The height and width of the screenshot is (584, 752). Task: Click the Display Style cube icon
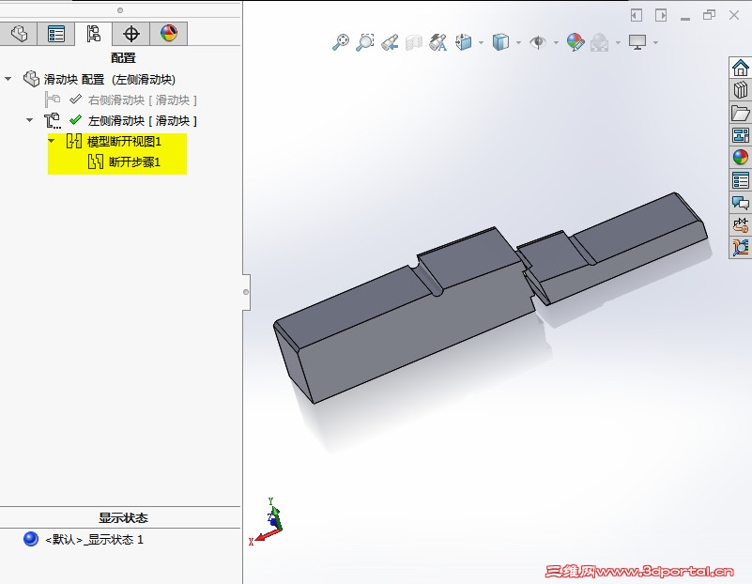[x=500, y=42]
